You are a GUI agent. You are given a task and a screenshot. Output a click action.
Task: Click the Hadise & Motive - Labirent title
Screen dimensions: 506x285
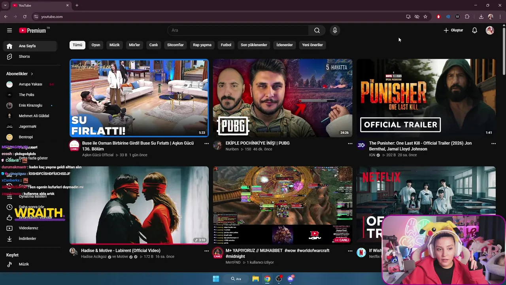pos(121,251)
